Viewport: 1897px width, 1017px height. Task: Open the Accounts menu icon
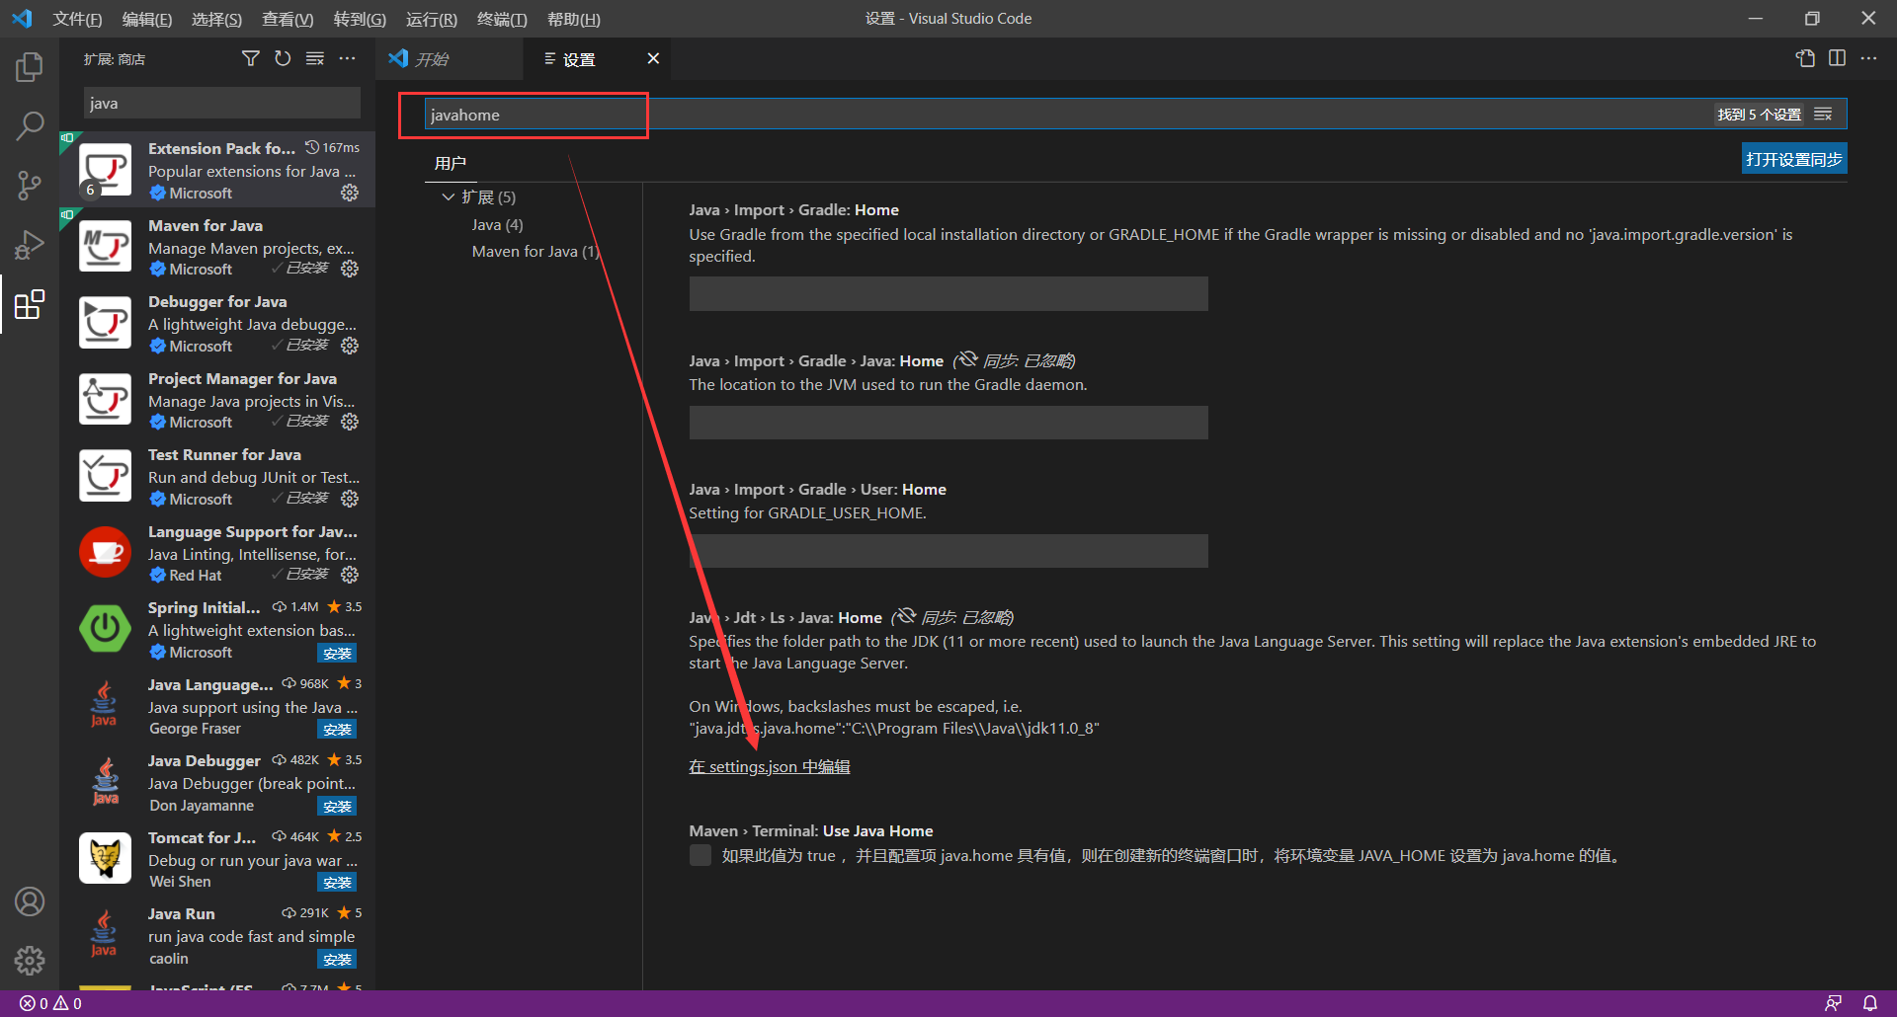click(30, 901)
